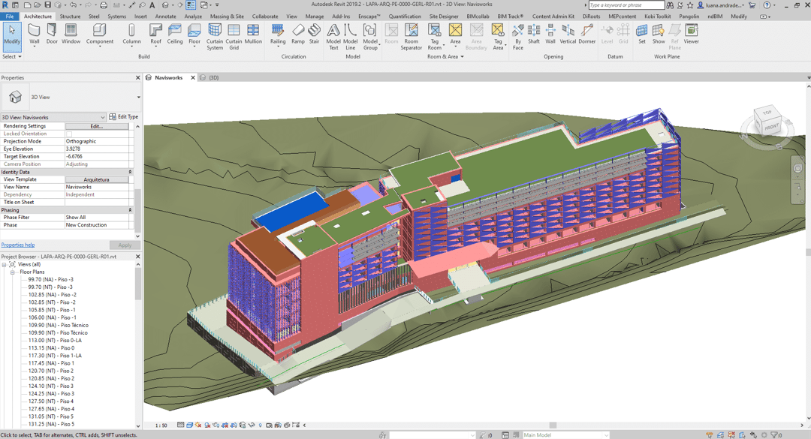This screenshot has height=439, width=811.
Task: Click the ViewCube TOP face
Action: point(767,113)
